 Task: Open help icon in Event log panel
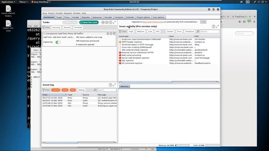[111, 85]
